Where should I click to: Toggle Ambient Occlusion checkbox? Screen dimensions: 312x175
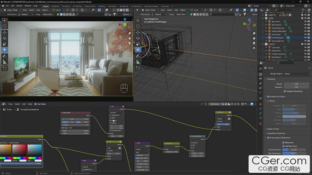tap(268, 97)
